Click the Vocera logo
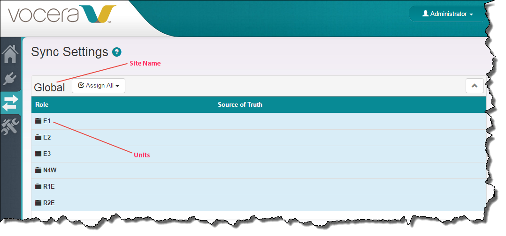Image resolution: width=506 pixels, height=236 pixels. (x=61, y=15)
